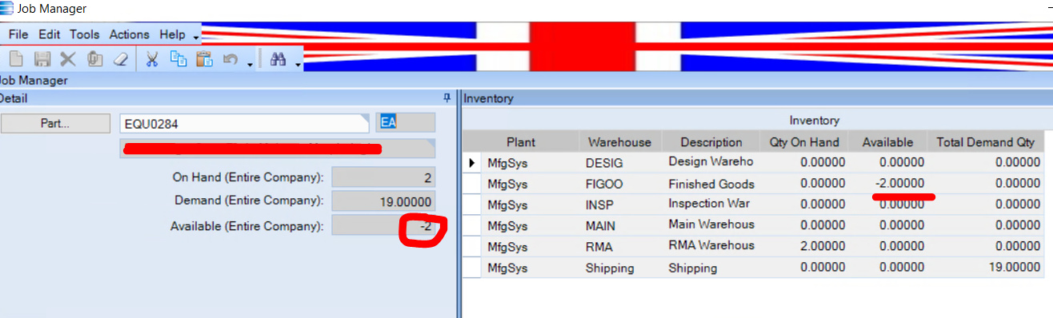
Task: Click the MfgSys plant cell in MAIN row
Action: 530,225
